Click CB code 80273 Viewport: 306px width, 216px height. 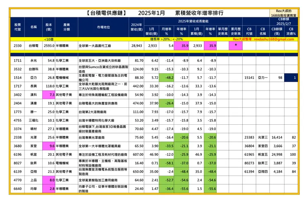click(249, 163)
